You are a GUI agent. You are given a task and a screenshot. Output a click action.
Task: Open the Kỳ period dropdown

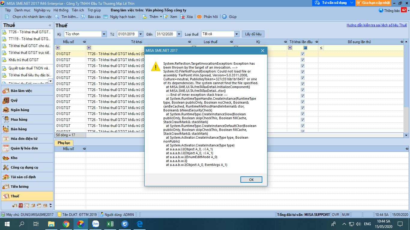pyautogui.click(x=104, y=34)
